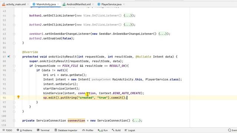
Task: Open the TODO tool window
Action: [7, 130]
